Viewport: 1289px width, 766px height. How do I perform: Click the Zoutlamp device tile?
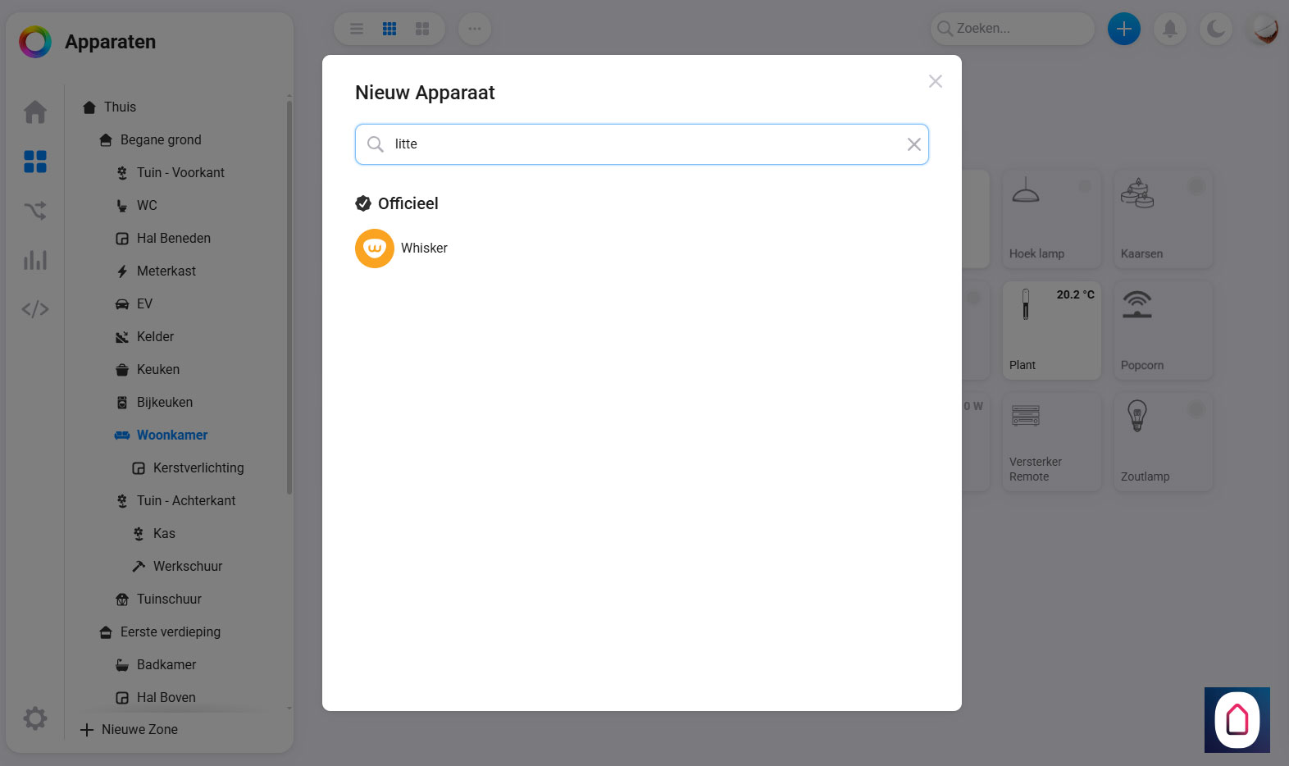pos(1164,442)
